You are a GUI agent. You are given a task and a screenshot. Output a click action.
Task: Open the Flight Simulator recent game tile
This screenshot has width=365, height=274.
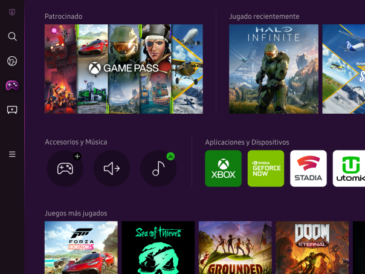click(343, 69)
